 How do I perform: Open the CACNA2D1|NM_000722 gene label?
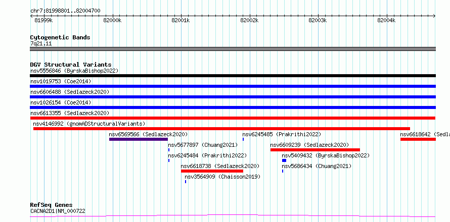click(x=58, y=211)
